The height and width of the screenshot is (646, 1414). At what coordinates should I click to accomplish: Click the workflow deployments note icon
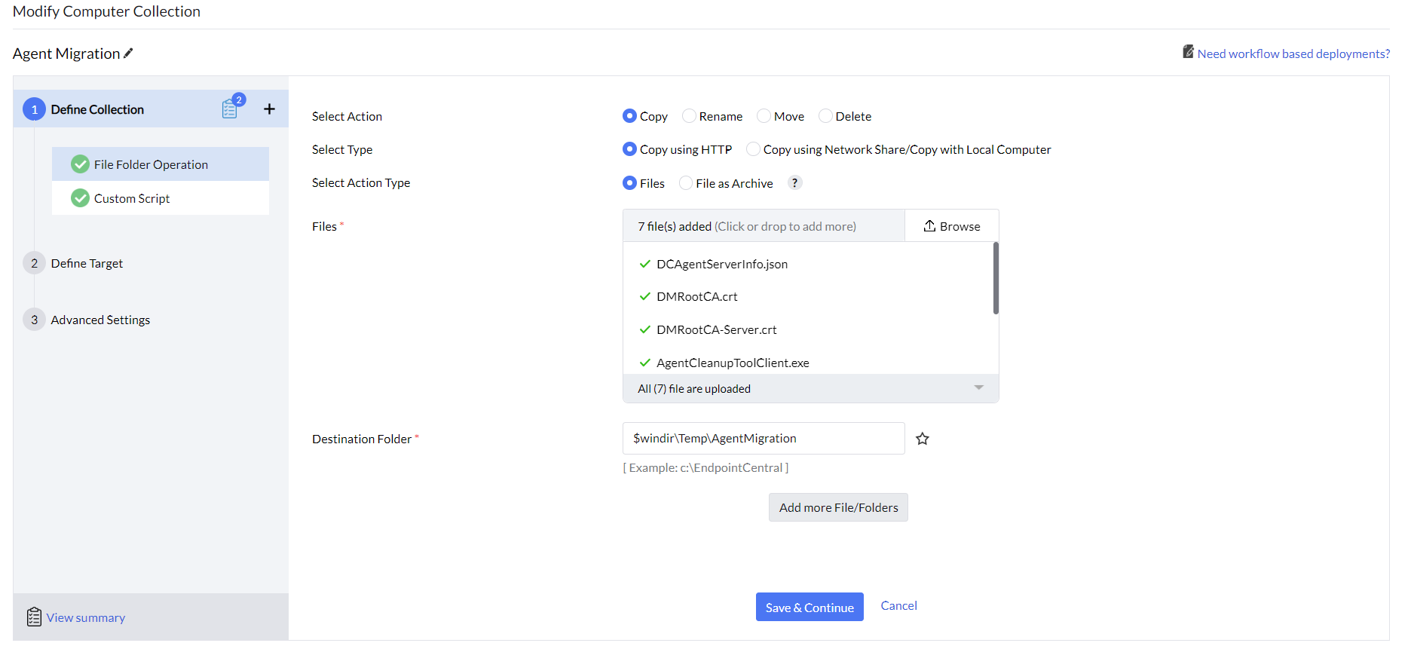pos(1188,52)
